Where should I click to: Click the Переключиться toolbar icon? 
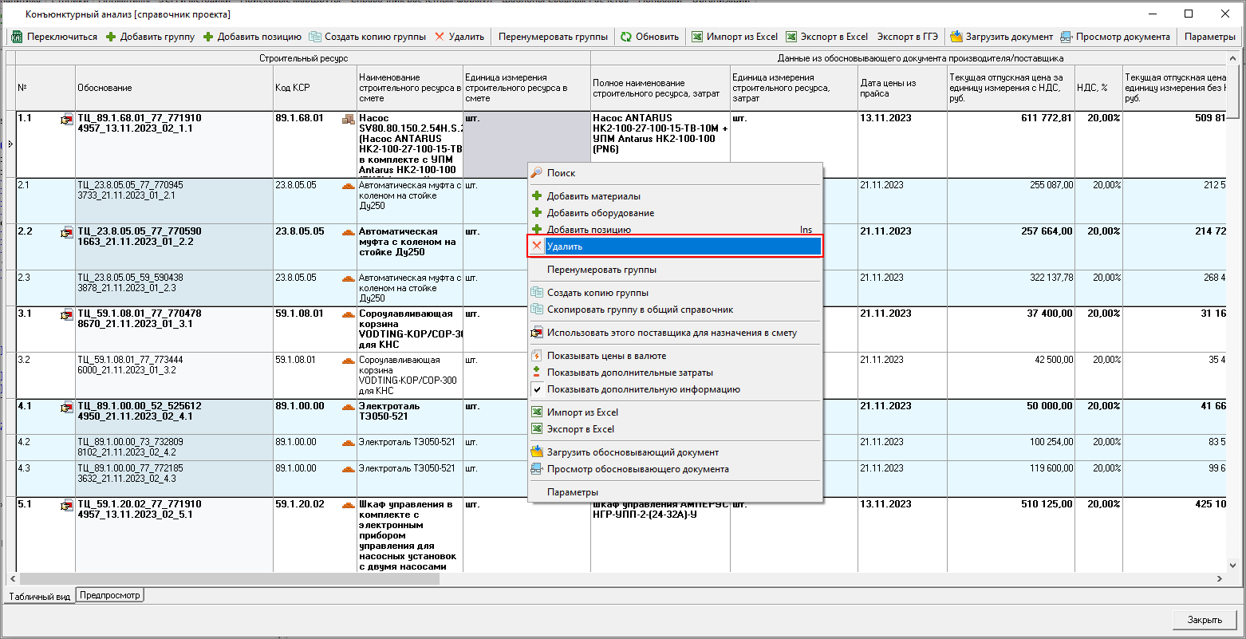(x=17, y=37)
